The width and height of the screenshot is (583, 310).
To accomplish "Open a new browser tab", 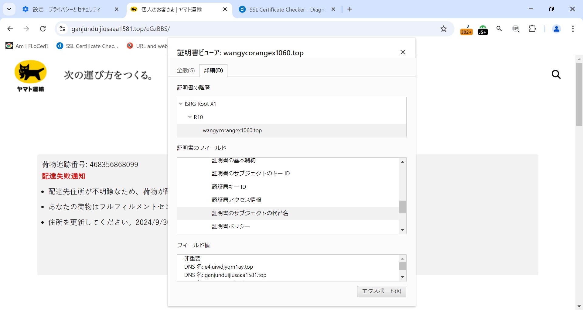I will (350, 9).
